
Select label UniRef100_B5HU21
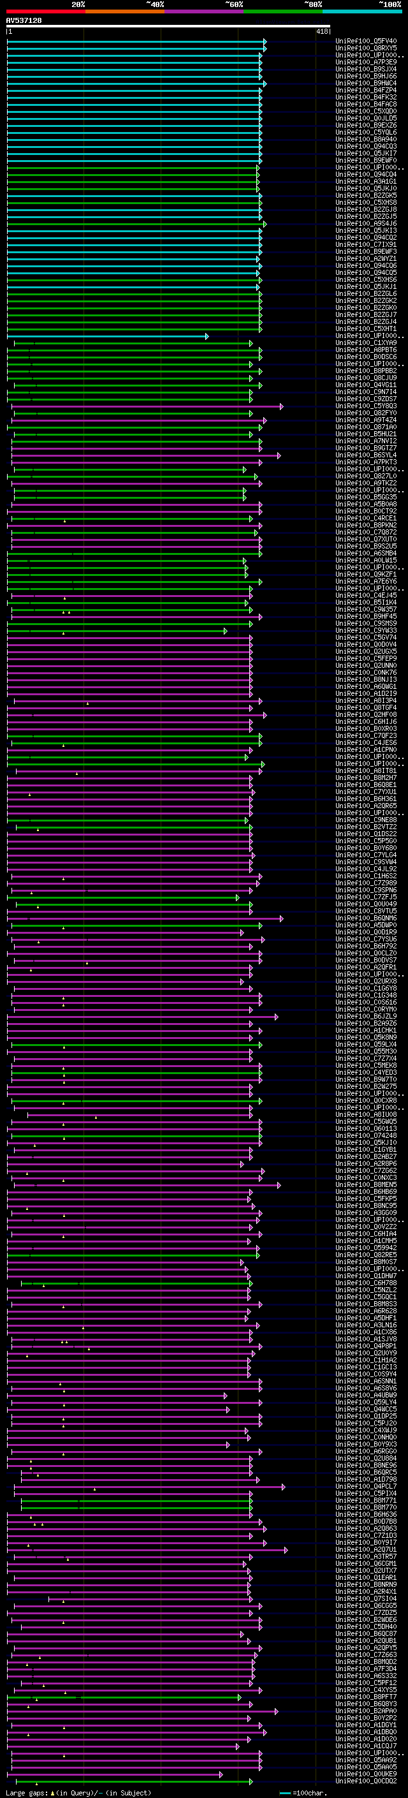pos(366,434)
